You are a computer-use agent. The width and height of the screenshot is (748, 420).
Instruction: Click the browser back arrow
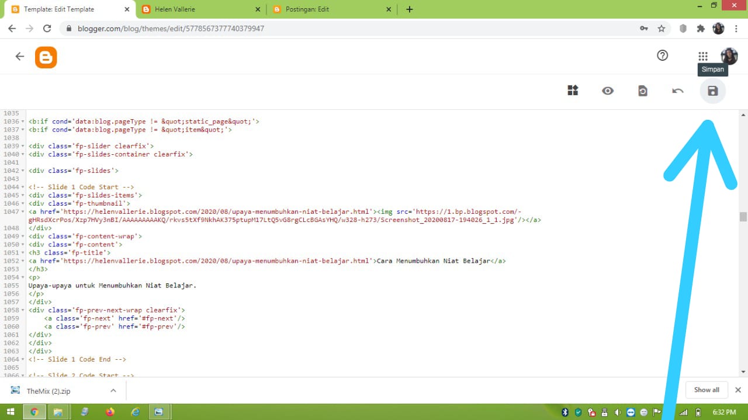tap(12, 28)
